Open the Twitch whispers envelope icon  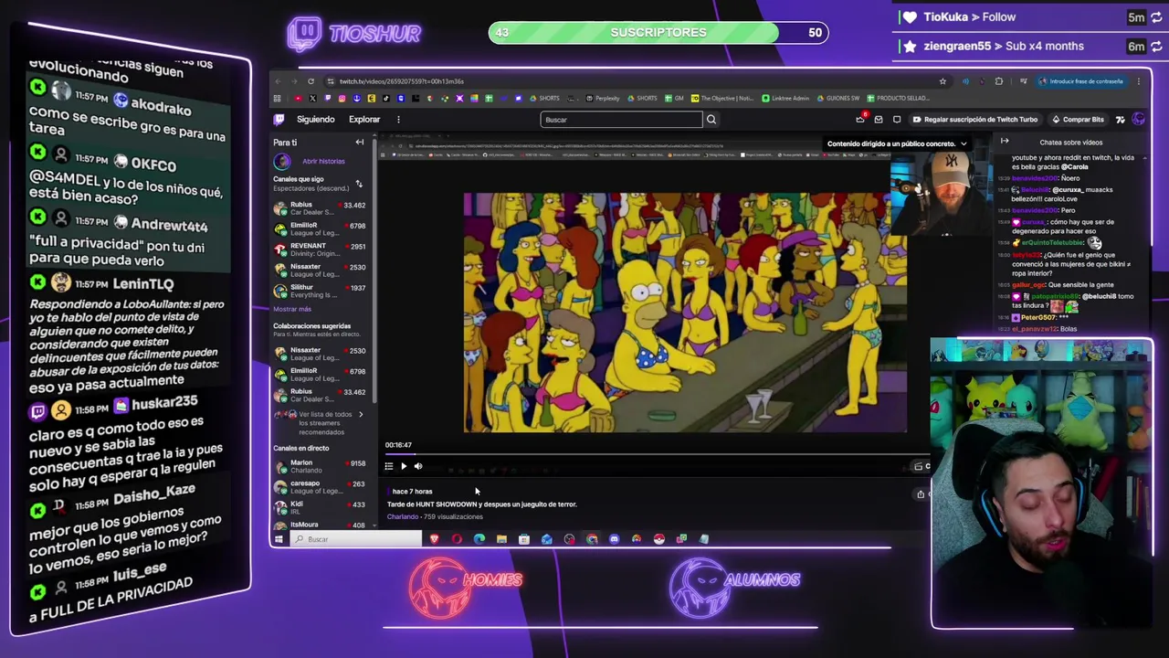[x=879, y=119]
